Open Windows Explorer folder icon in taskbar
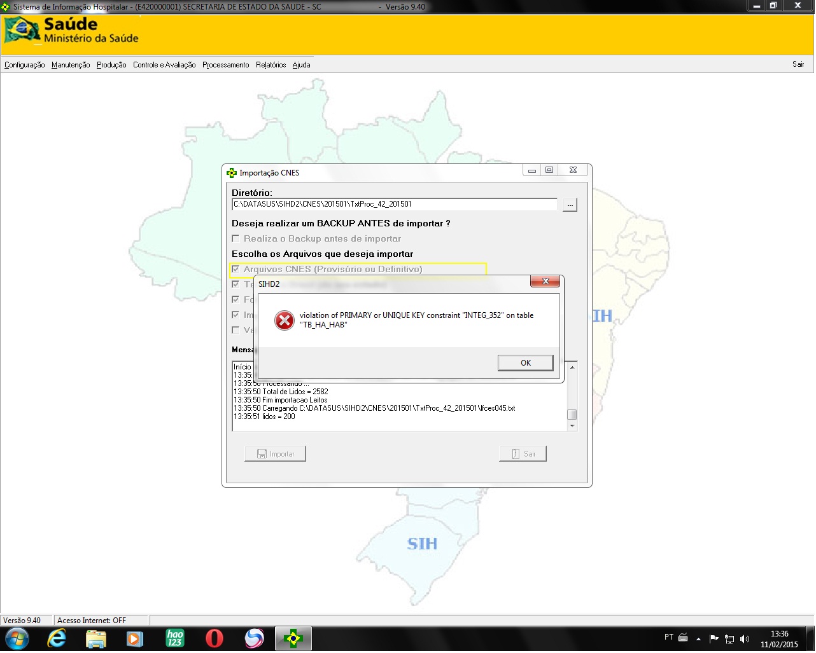The height and width of the screenshot is (653, 816). pyautogui.click(x=95, y=638)
